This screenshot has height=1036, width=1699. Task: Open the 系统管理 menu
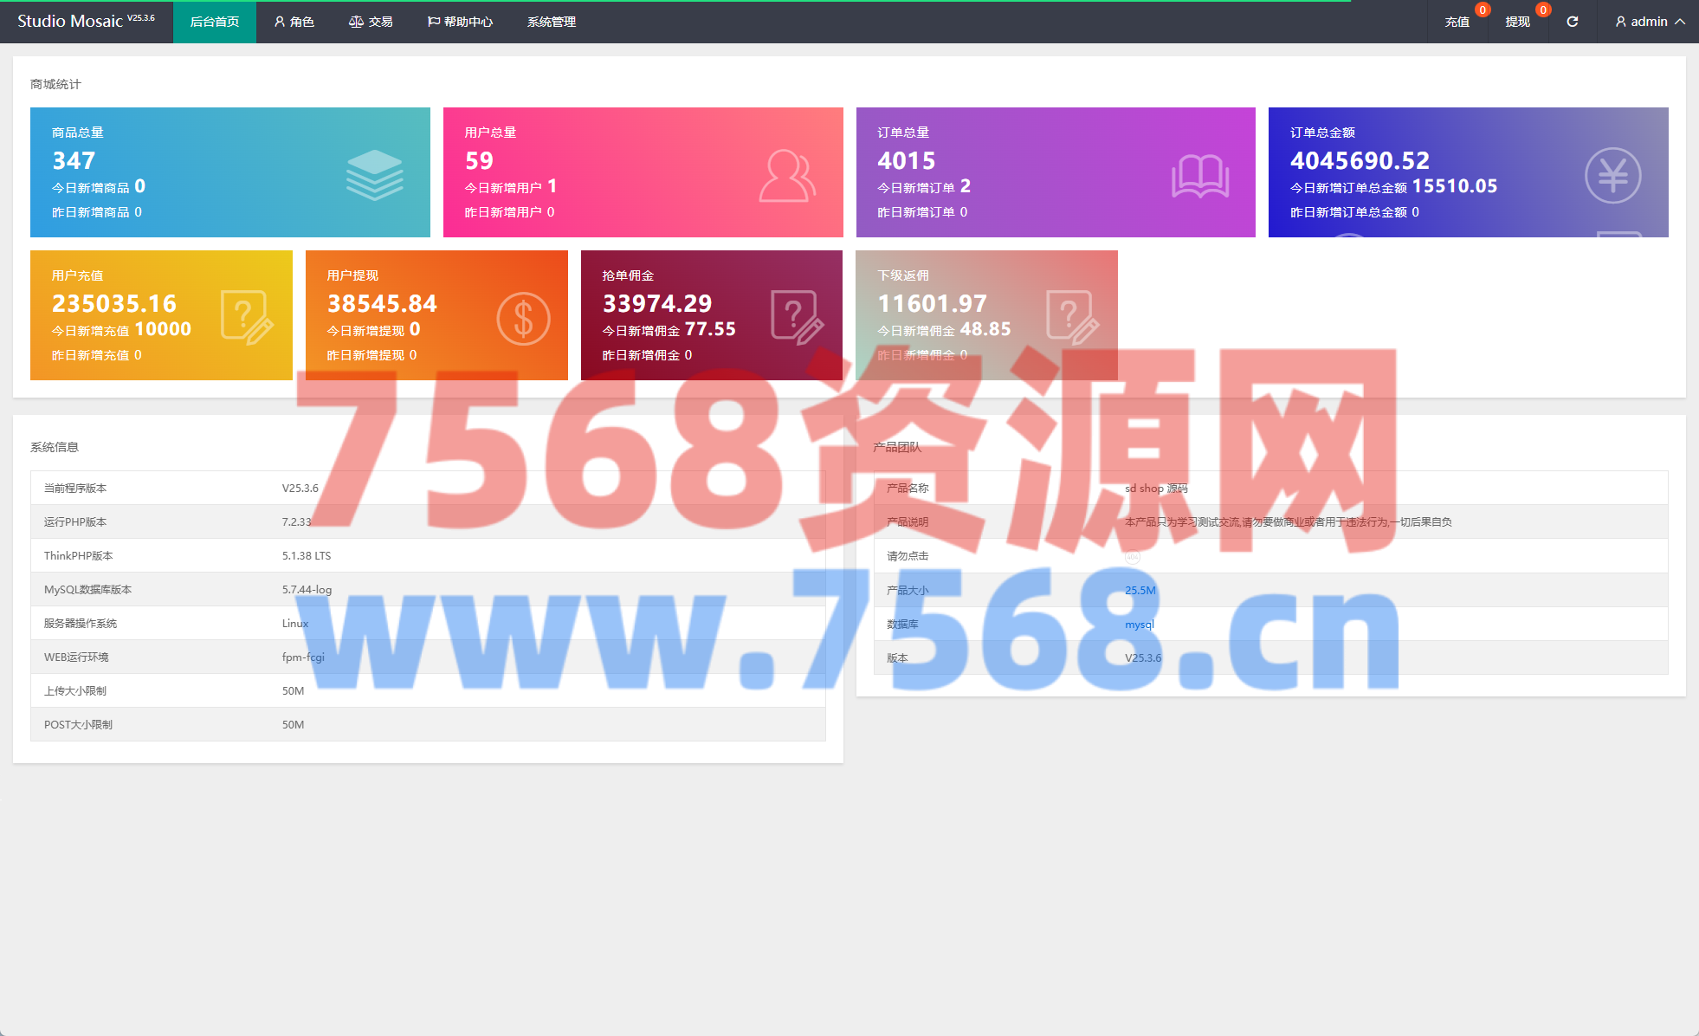552,22
